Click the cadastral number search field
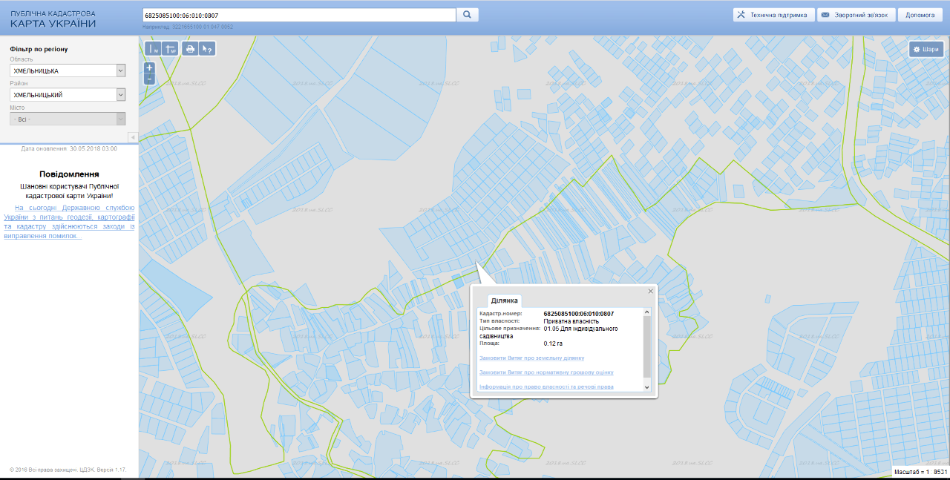This screenshot has width=950, height=480. pyautogui.click(x=298, y=15)
